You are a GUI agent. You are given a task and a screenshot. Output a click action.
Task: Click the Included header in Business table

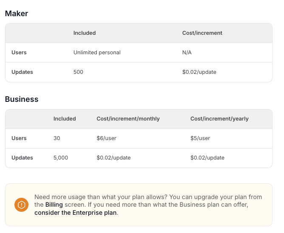65,119
